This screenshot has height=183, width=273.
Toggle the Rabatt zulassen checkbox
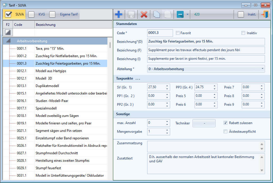[226, 123]
